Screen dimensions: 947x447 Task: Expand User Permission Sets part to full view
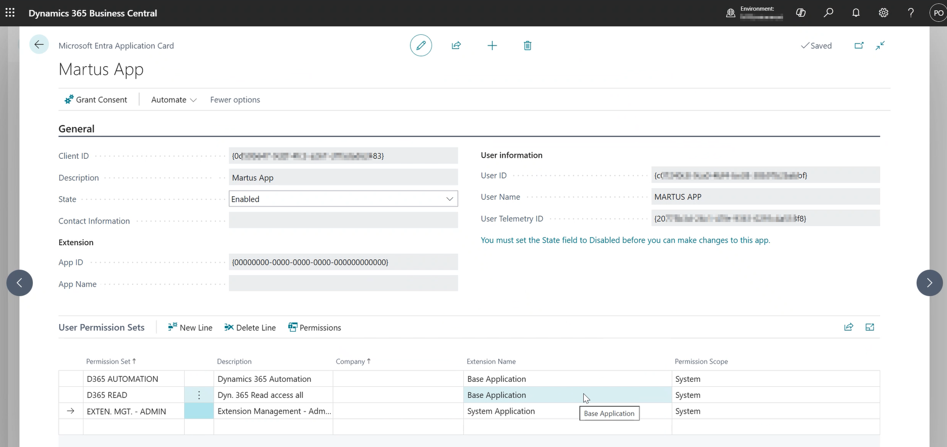[870, 327]
